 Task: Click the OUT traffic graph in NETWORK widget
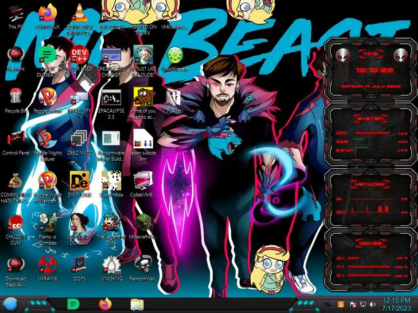(371, 209)
